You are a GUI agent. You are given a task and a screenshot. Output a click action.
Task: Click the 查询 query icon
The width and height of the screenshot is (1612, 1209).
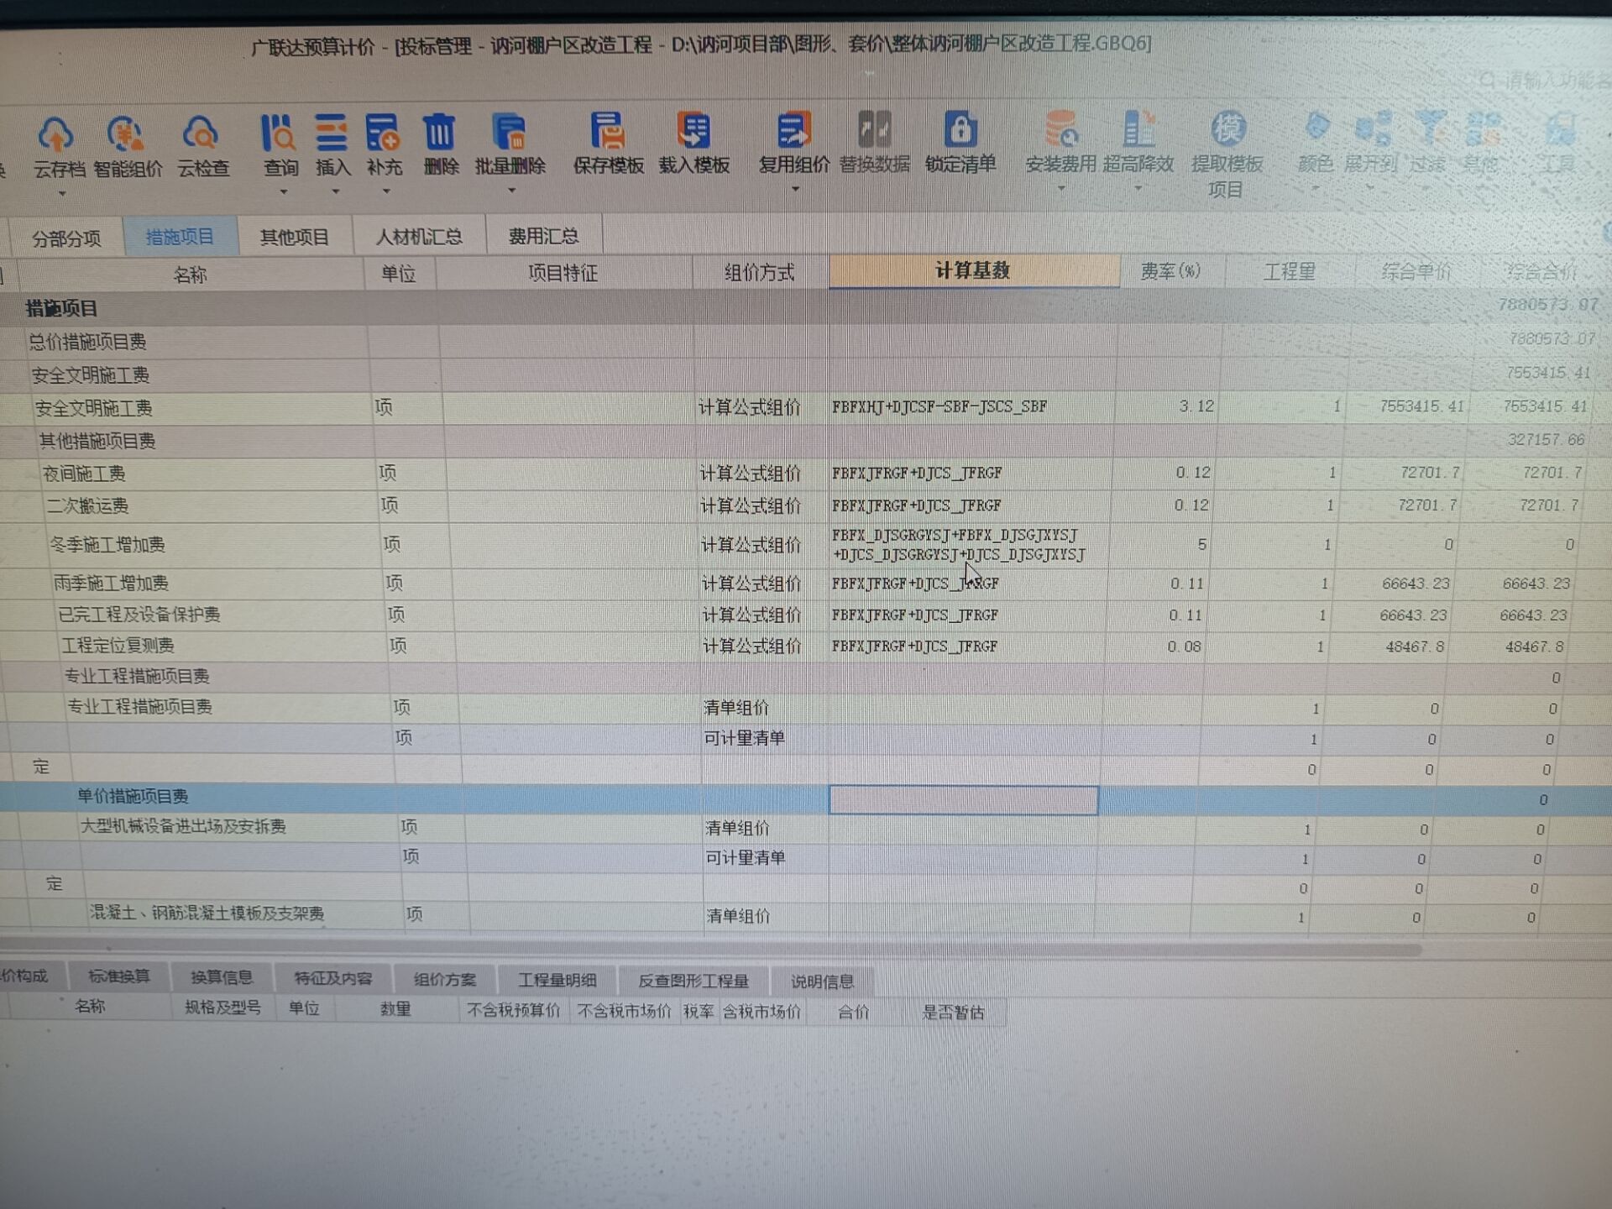pos(279,133)
